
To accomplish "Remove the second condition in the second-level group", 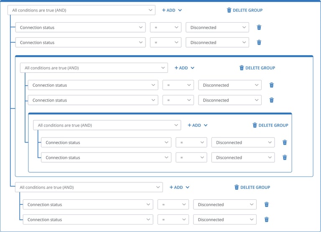I will (271, 100).
